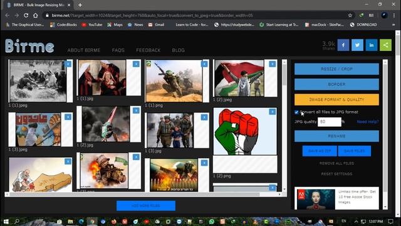The width and height of the screenshot is (401, 226).
Task: Collapse the Image Format & Quality section
Action: [336, 99]
